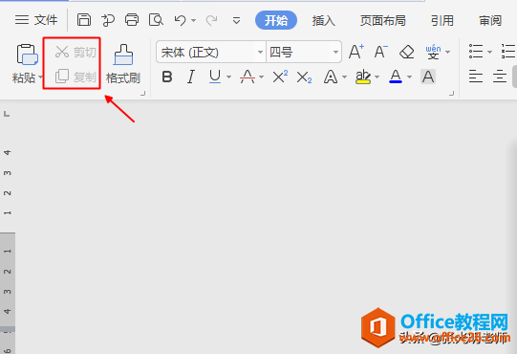This screenshot has width=517, height=354.
Task: Expand the 粘贴 options arrow
Action: click(40, 77)
